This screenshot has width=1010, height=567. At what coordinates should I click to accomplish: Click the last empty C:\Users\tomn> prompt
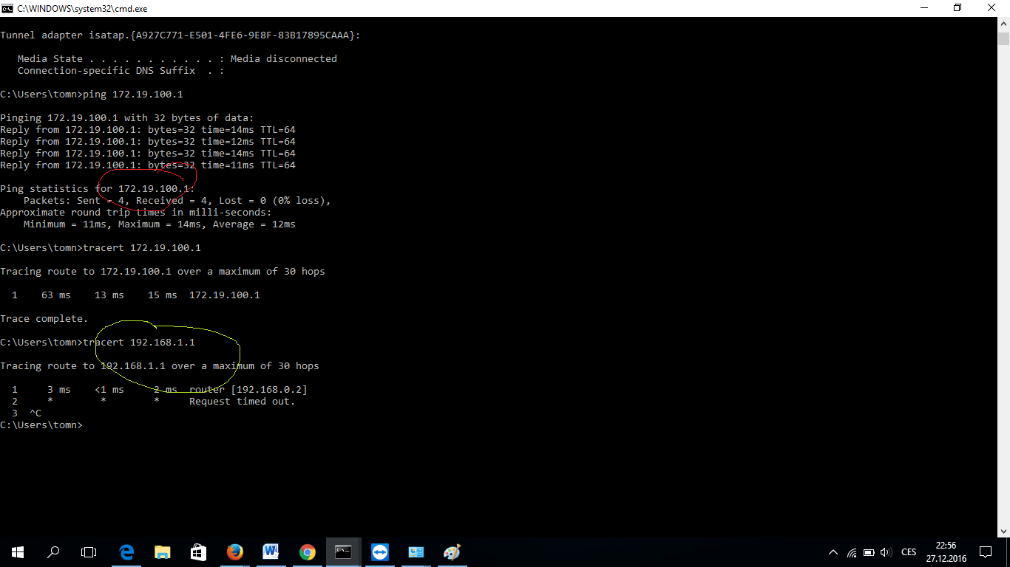[41, 425]
